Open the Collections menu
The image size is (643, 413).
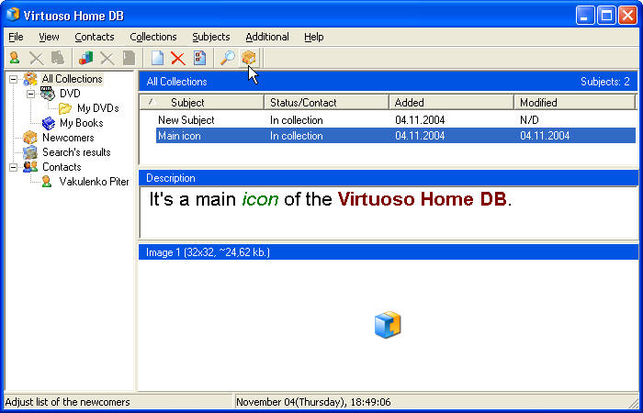tap(153, 37)
